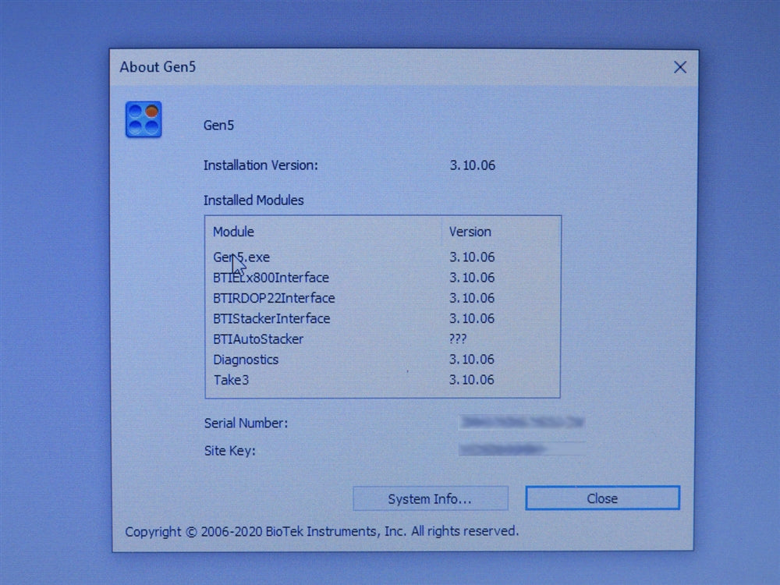Select the BTIStackerInterface module row

coord(382,318)
